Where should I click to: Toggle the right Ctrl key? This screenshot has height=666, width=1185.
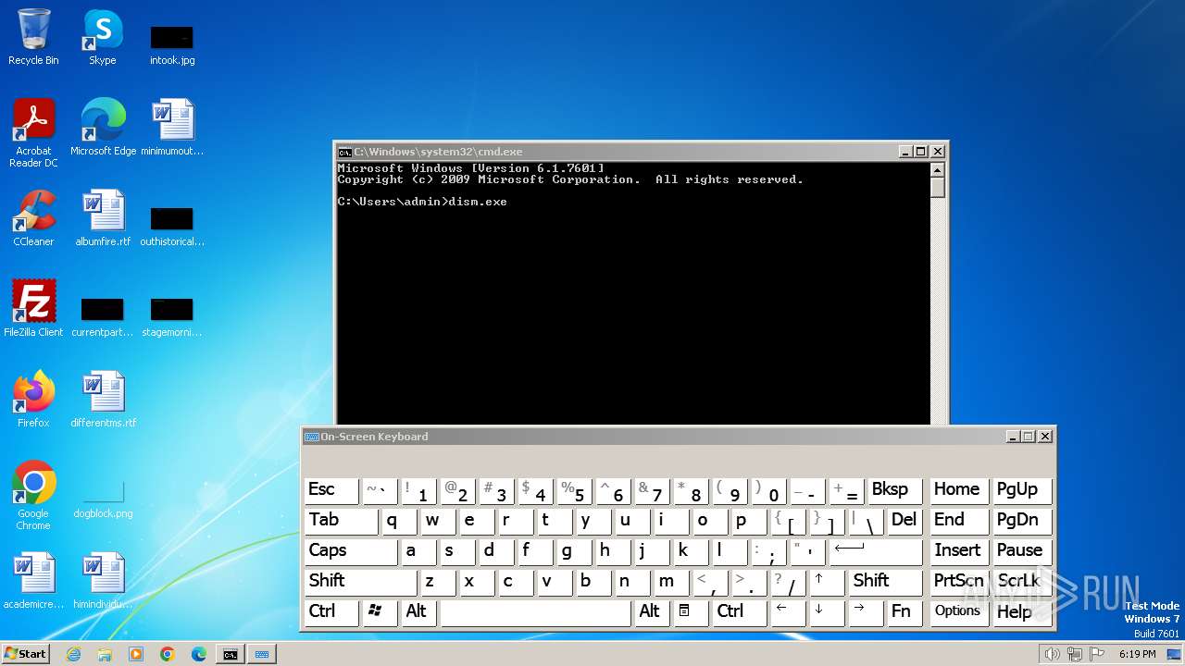click(738, 611)
